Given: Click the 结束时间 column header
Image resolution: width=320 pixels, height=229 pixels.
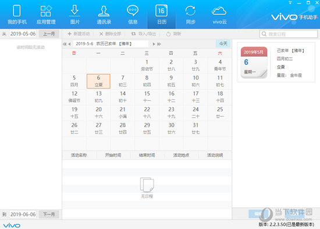Looking at the screenshot, I should pyautogui.click(x=147, y=155).
